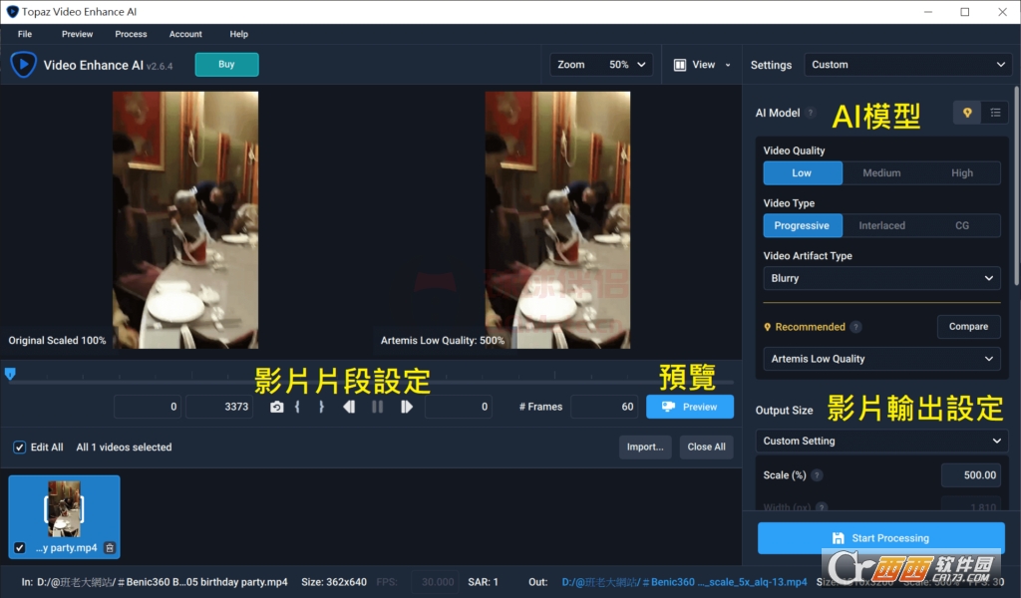Click the Buy button

(226, 65)
